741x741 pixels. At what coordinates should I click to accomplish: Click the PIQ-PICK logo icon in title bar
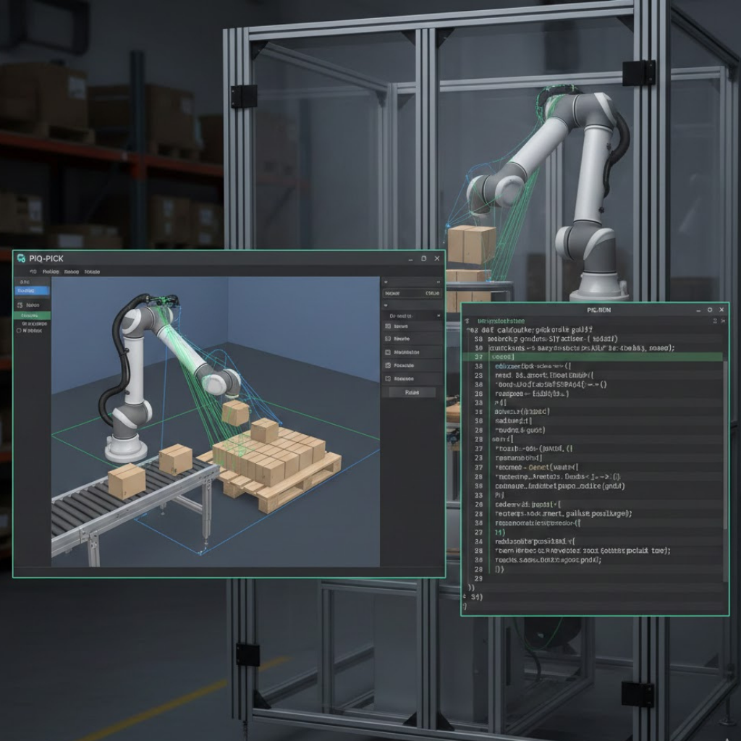click(x=21, y=258)
